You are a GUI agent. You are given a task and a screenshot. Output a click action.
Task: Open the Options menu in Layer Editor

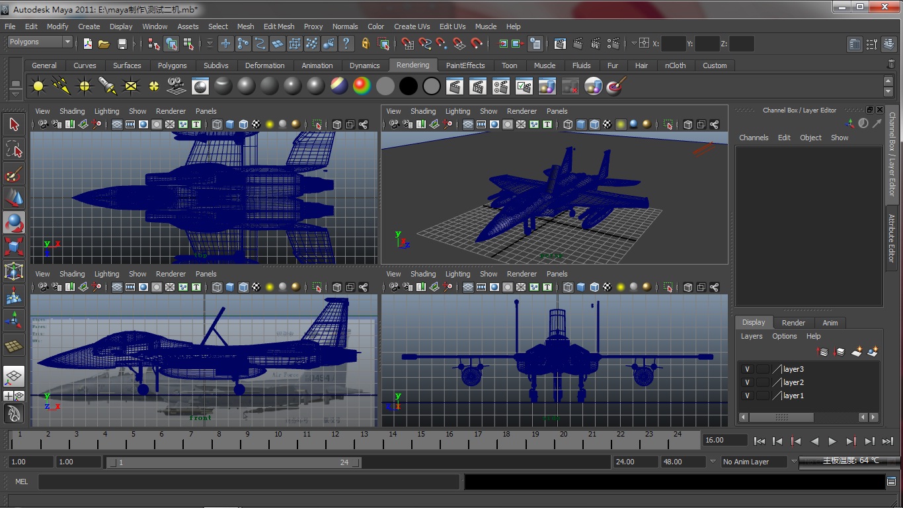click(x=785, y=336)
